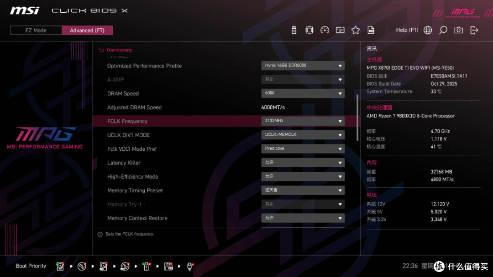Click the 3.3V system voltage 3.348 V

438,219
